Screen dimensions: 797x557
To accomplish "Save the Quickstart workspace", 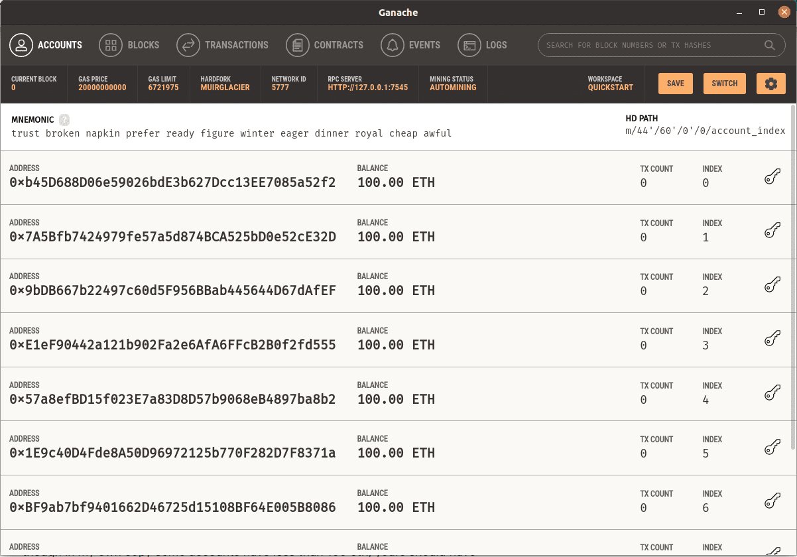I will [x=676, y=84].
